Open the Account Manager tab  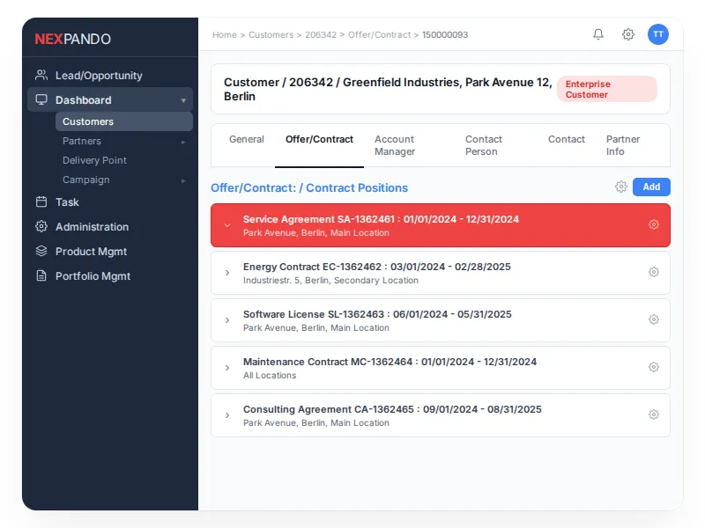click(x=395, y=145)
